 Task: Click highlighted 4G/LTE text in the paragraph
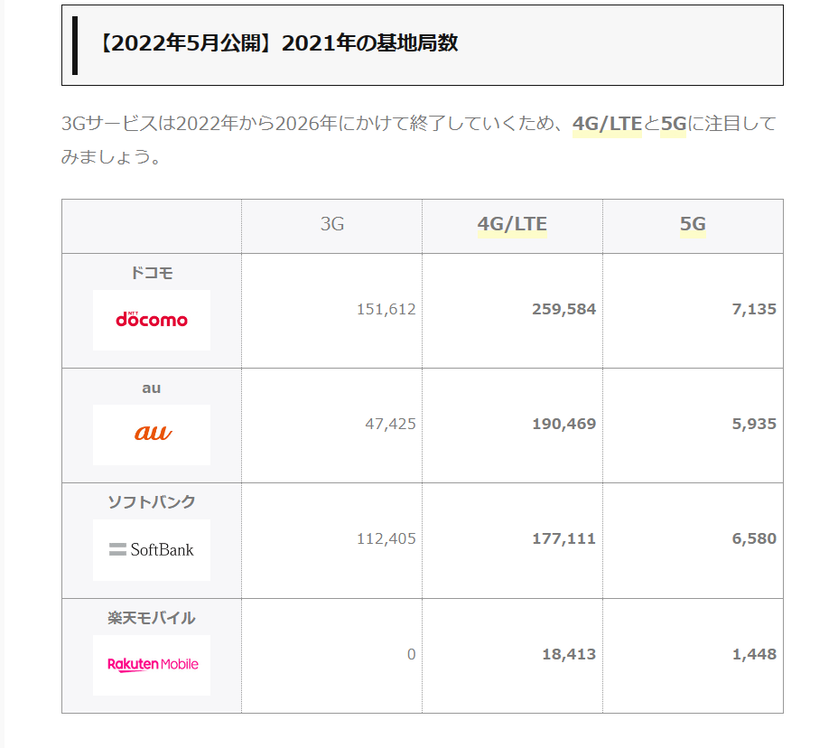(607, 124)
